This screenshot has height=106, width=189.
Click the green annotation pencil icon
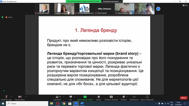coord(4,91)
